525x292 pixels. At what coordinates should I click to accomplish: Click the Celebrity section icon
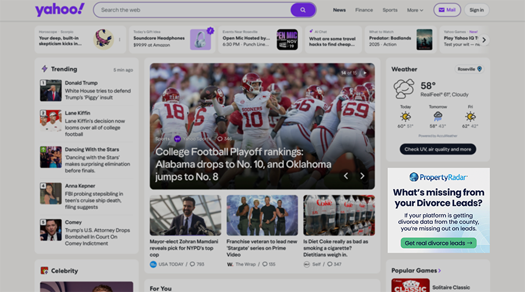44,270
